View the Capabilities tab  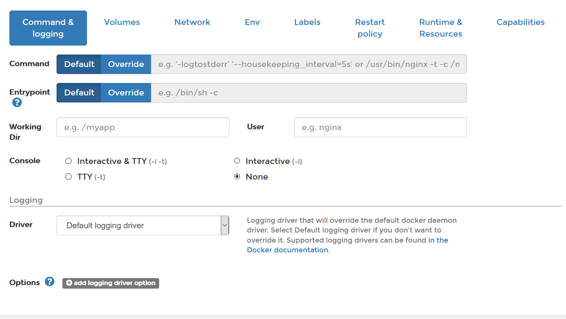[520, 22]
